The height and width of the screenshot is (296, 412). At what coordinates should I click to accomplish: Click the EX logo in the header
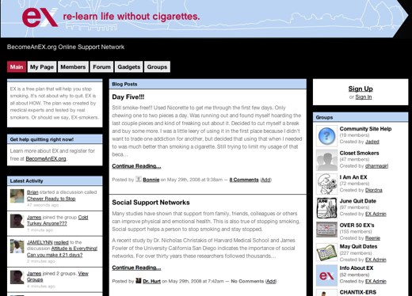pos(40,17)
